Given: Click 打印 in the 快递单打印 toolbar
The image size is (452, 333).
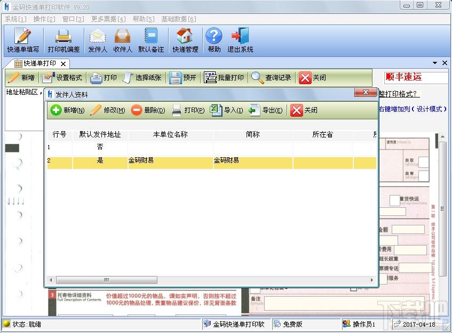Looking at the screenshot, I should click(104, 77).
